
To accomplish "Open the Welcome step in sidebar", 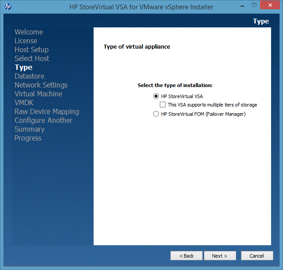I will [29, 32].
